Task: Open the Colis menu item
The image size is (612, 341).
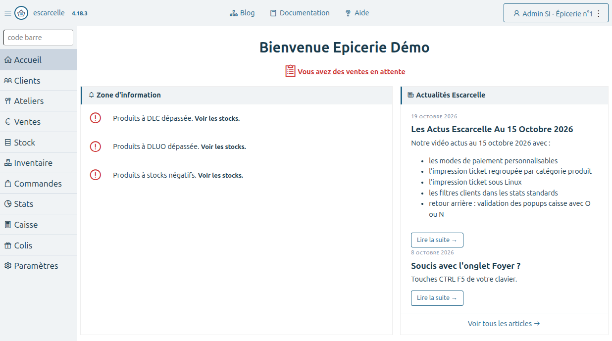Action: (38, 245)
